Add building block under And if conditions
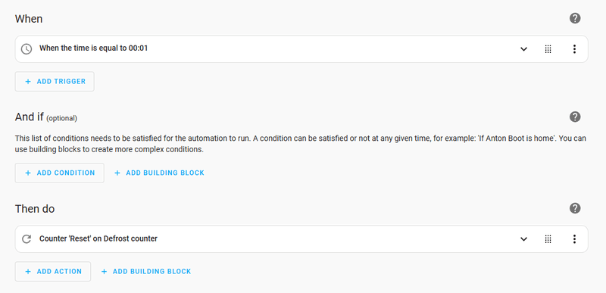 point(159,173)
